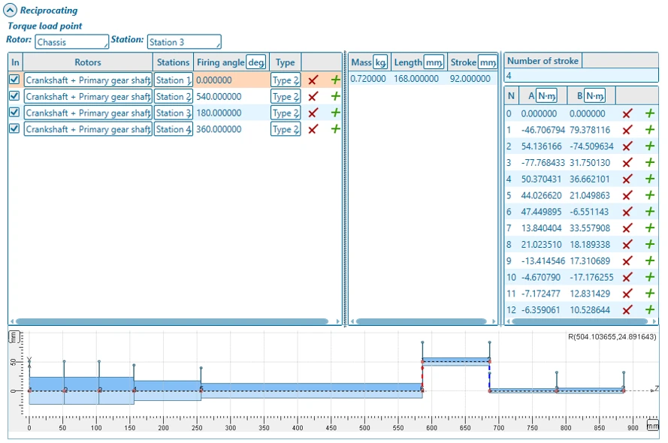This screenshot has height=443, width=668.
Task: Add row after firing angle 540.000000
Action: [x=335, y=97]
